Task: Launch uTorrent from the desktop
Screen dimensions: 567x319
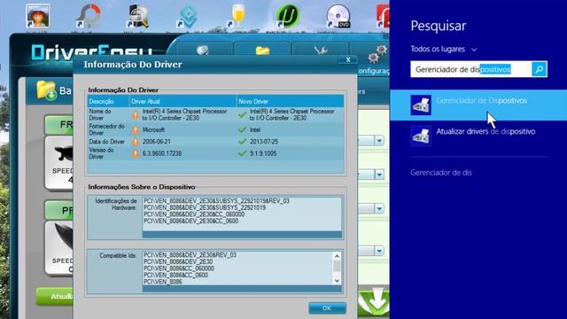Action: click(x=287, y=16)
